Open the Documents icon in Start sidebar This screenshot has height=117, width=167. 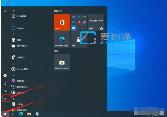pyautogui.click(x=5, y=83)
